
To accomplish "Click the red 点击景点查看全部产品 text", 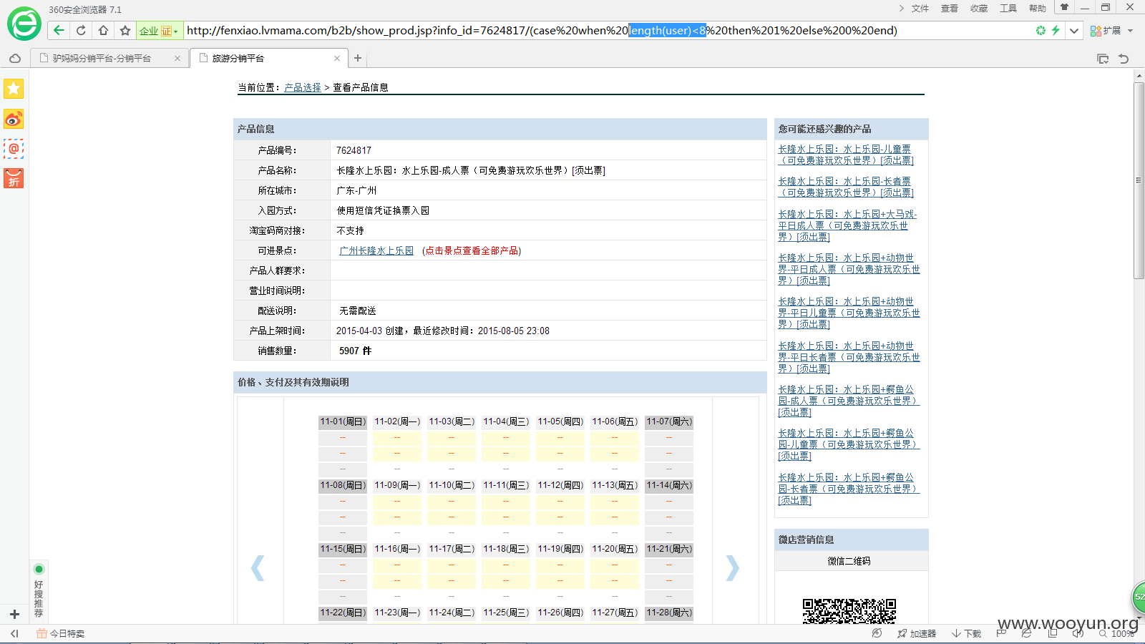I will point(472,250).
